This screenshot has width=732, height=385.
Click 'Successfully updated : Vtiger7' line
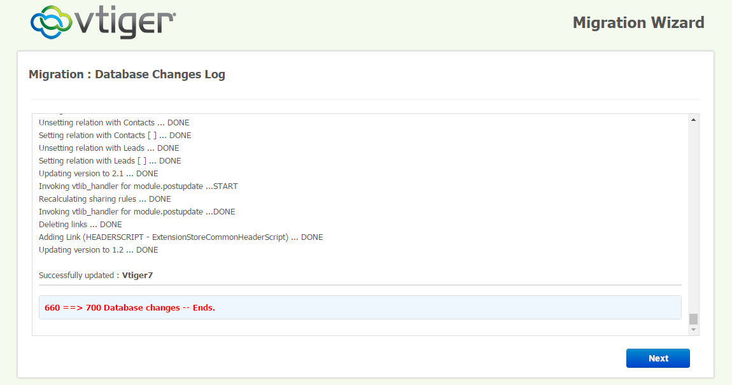pos(95,276)
